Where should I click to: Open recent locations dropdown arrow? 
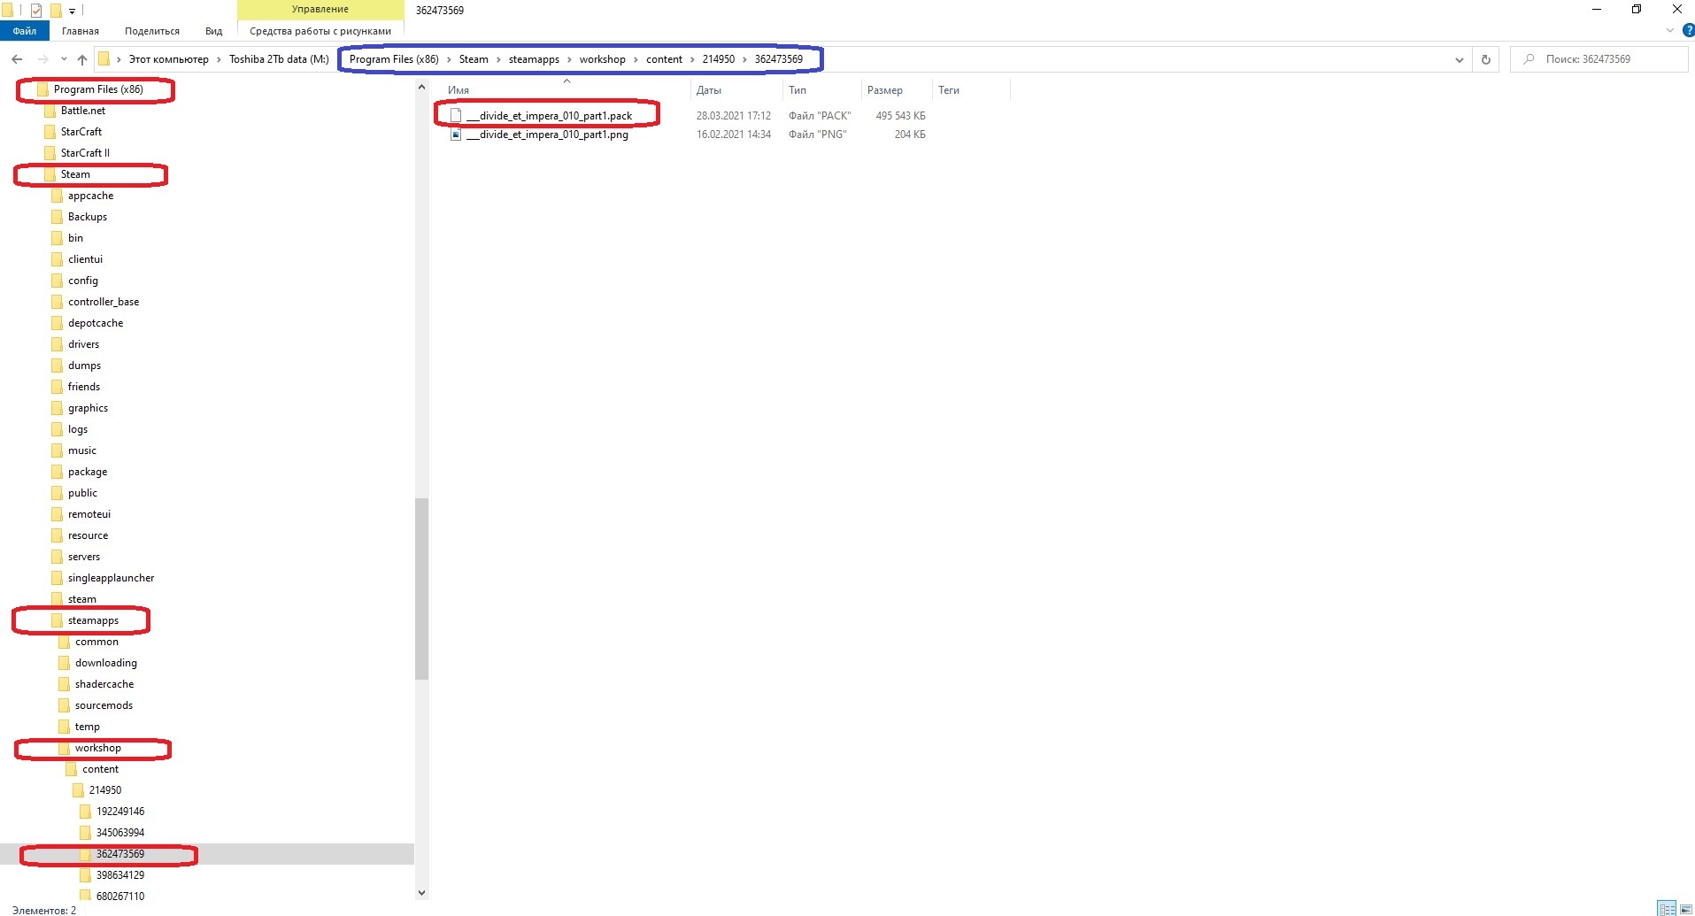(64, 59)
